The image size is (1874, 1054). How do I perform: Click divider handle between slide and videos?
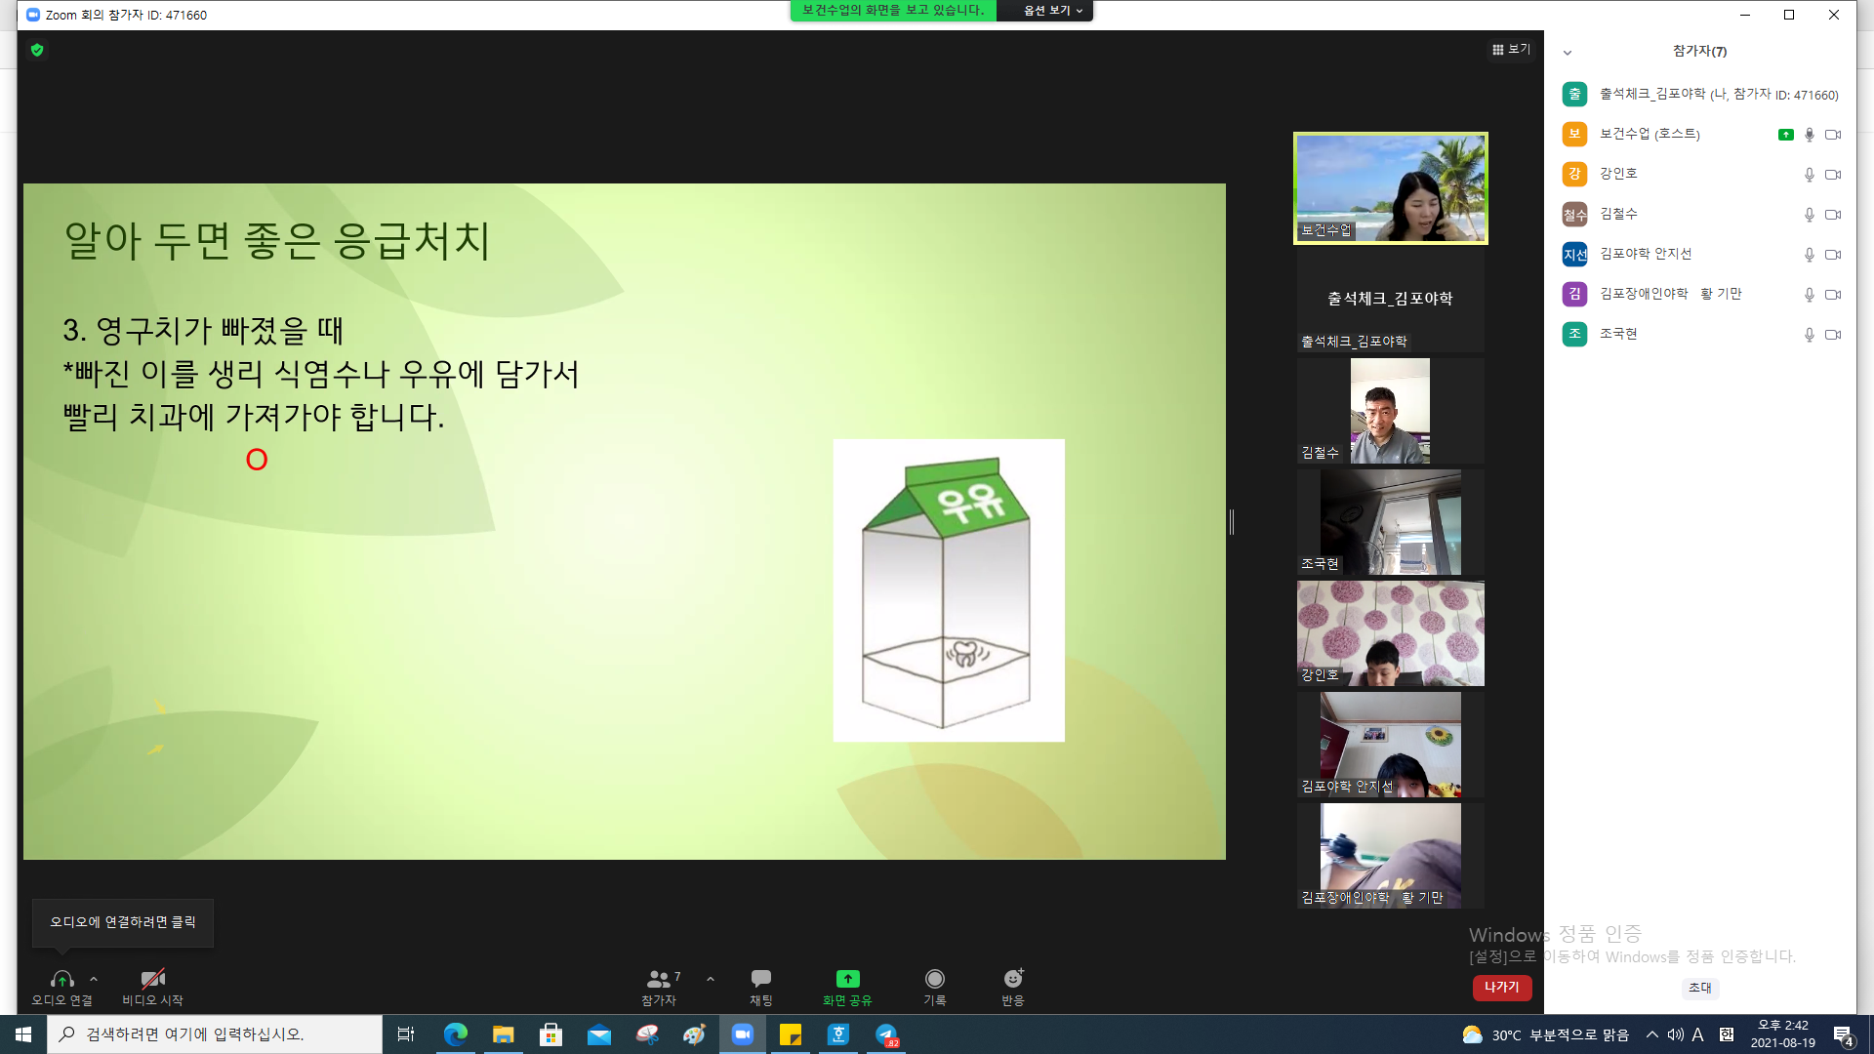[1232, 522]
